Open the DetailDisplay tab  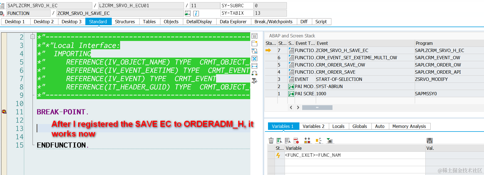tap(199, 22)
